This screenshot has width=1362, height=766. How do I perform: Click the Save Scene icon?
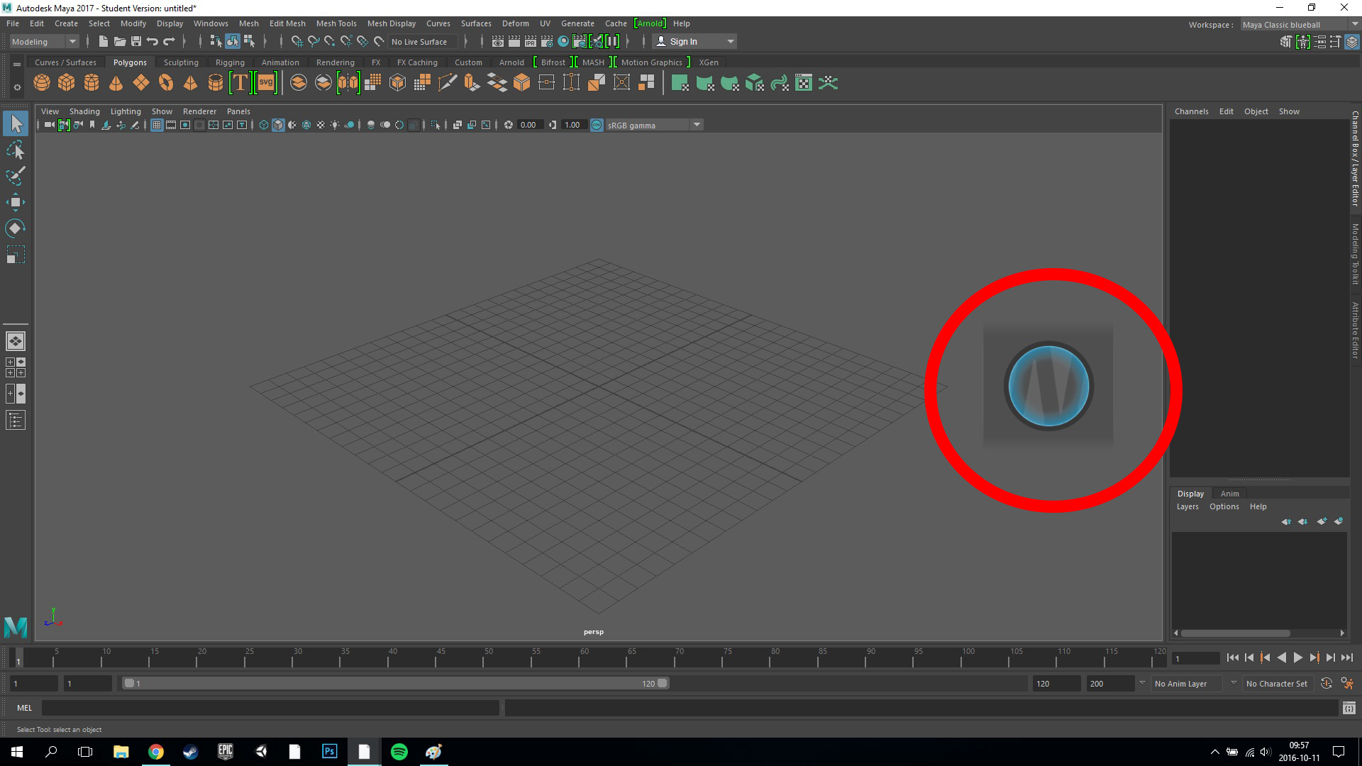pyautogui.click(x=136, y=41)
